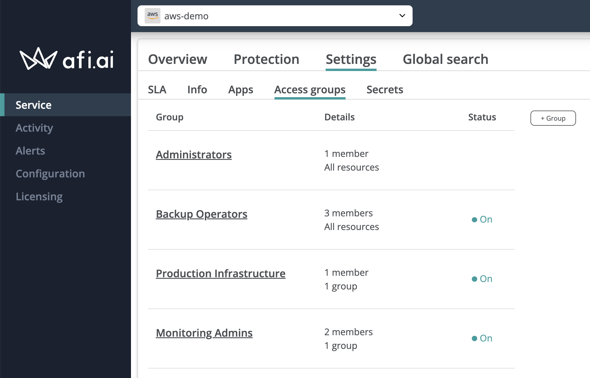Screen dimensions: 590x378
Task: Toggle Backup Operators On status
Action: tap(482, 220)
